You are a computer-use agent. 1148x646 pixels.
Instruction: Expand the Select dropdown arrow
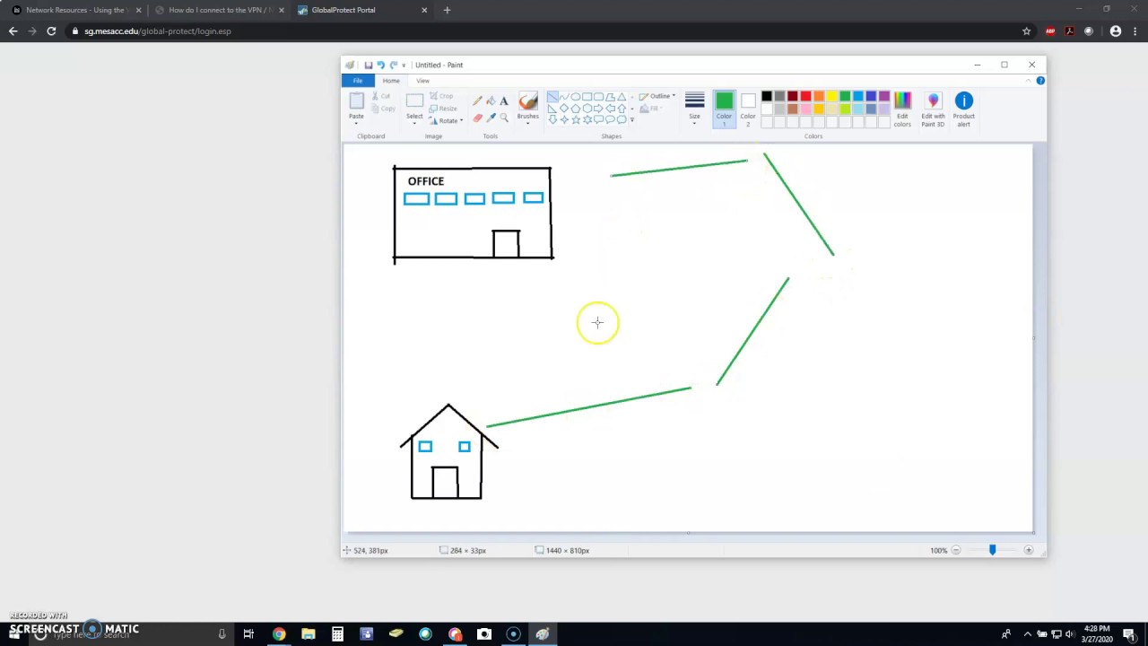click(414, 123)
